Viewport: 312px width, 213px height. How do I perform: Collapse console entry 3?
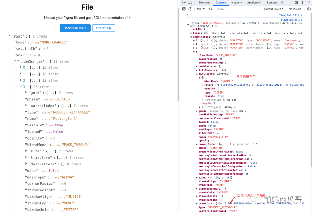tap(194, 52)
